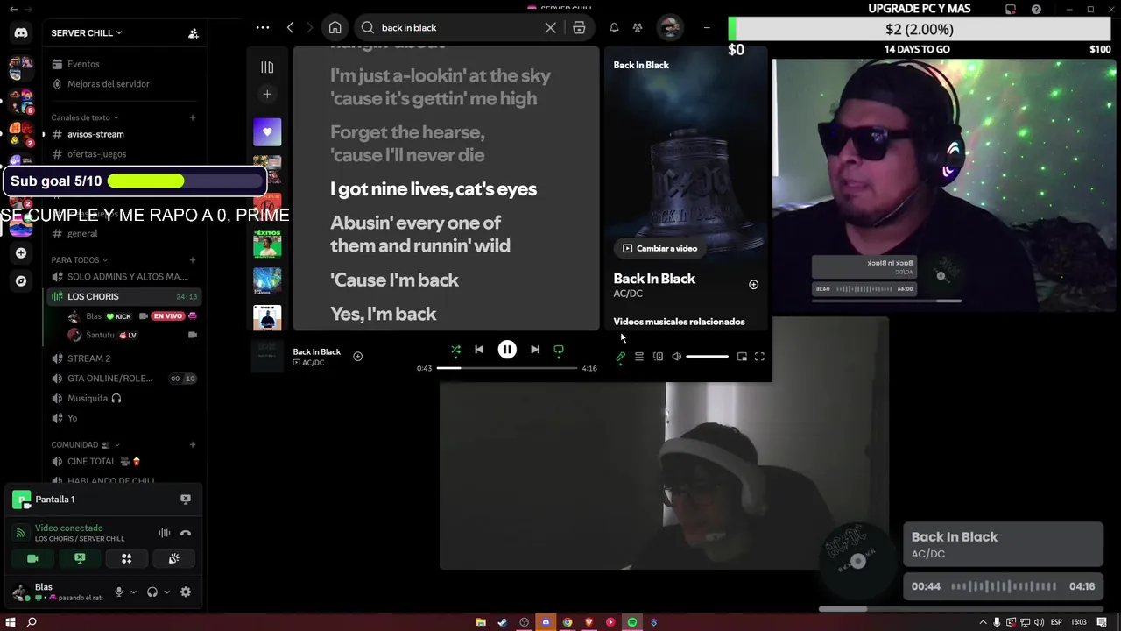
Task: Click in the Spotify search field
Action: (458, 28)
